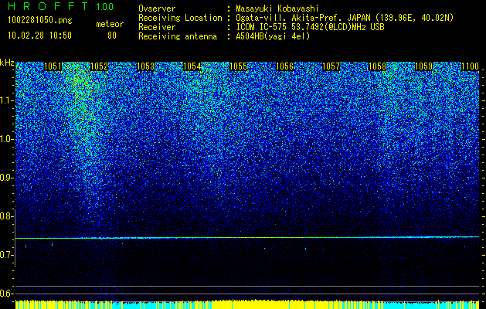Click the 0.8 kHz axis label
The image size is (486, 309).
click(x=7, y=216)
